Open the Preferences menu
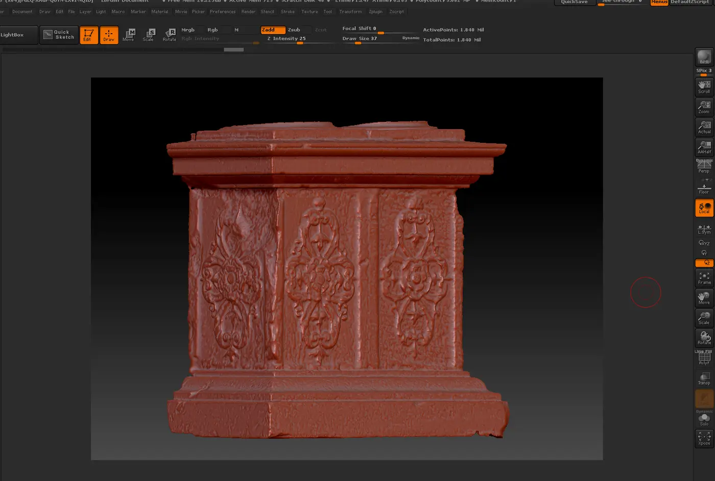Screen dimensions: 715x481 tap(223, 12)
